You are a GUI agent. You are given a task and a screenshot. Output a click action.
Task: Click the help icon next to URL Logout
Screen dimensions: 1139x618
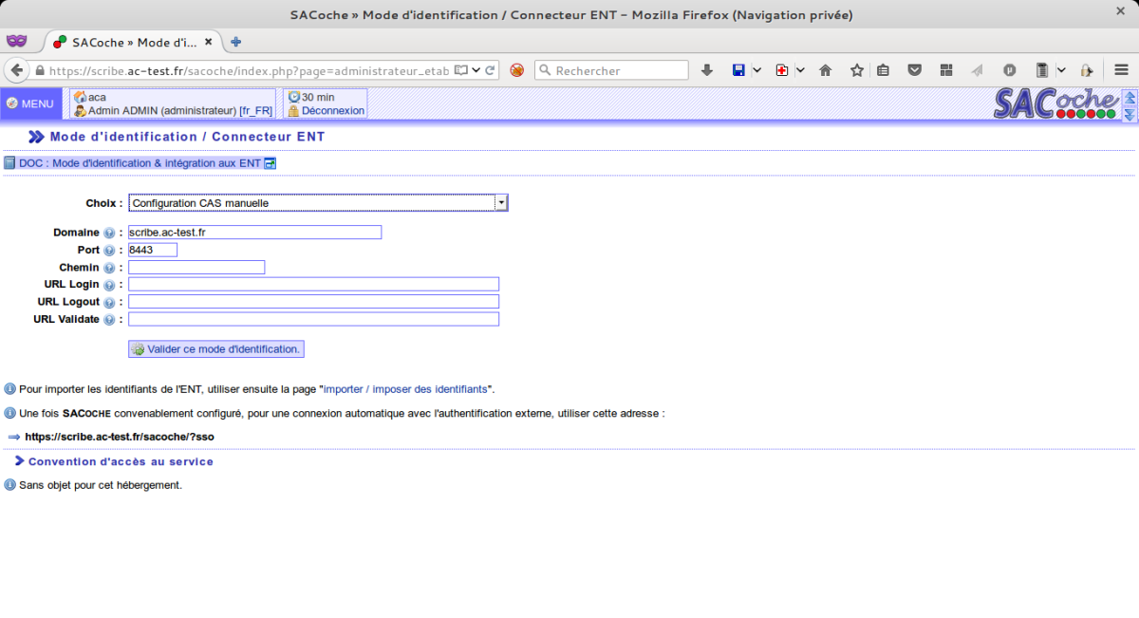[109, 303]
